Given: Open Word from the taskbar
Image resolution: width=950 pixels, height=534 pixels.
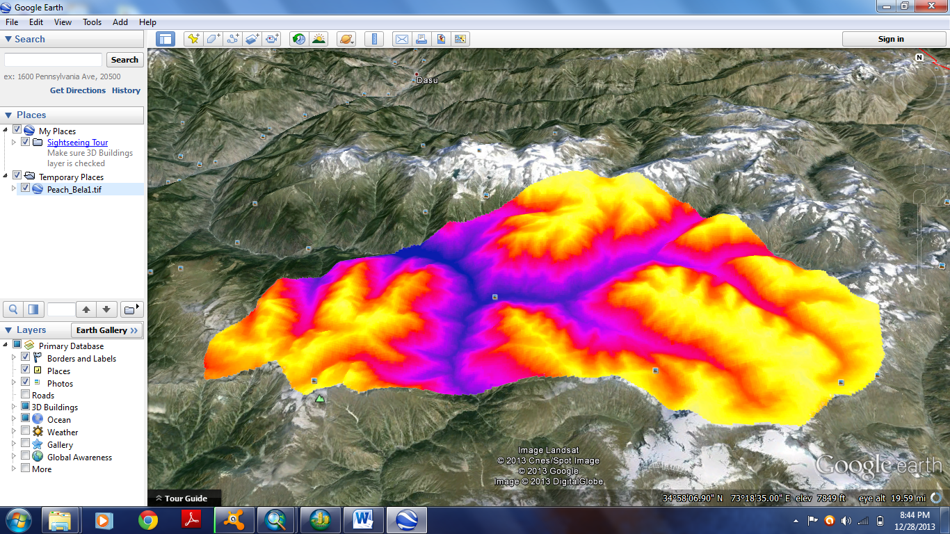Looking at the screenshot, I should [363, 520].
